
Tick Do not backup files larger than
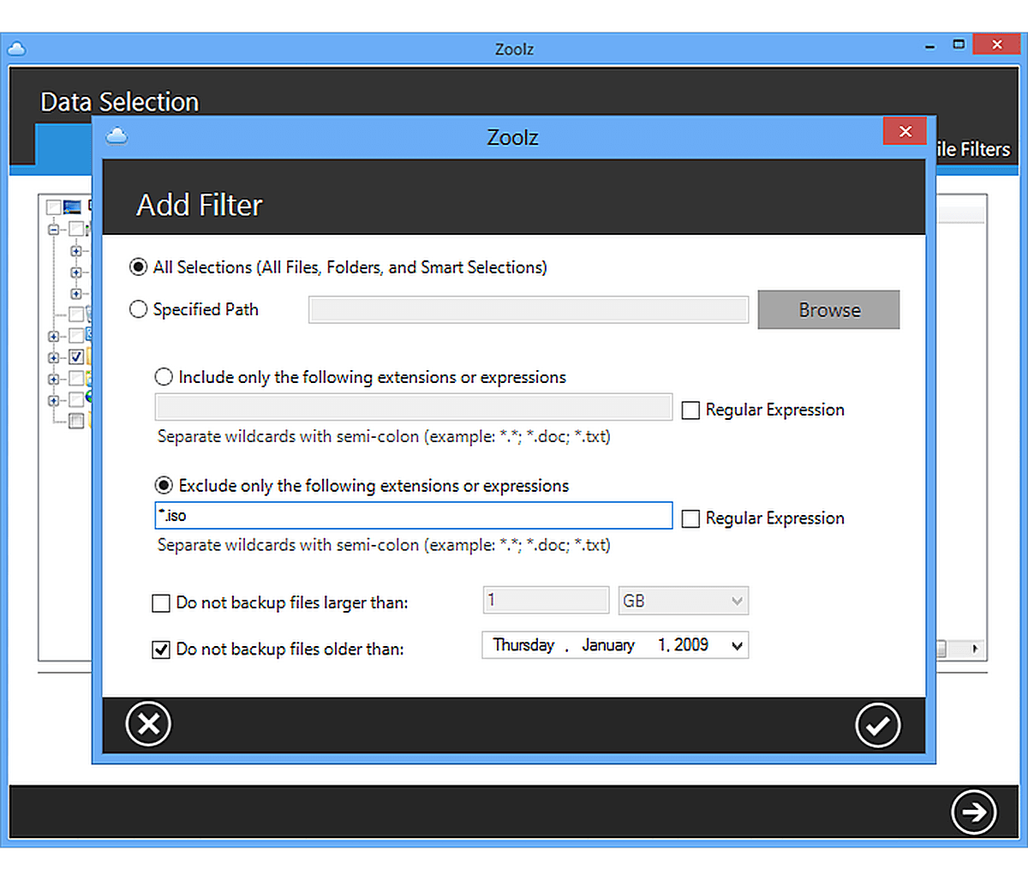click(160, 603)
